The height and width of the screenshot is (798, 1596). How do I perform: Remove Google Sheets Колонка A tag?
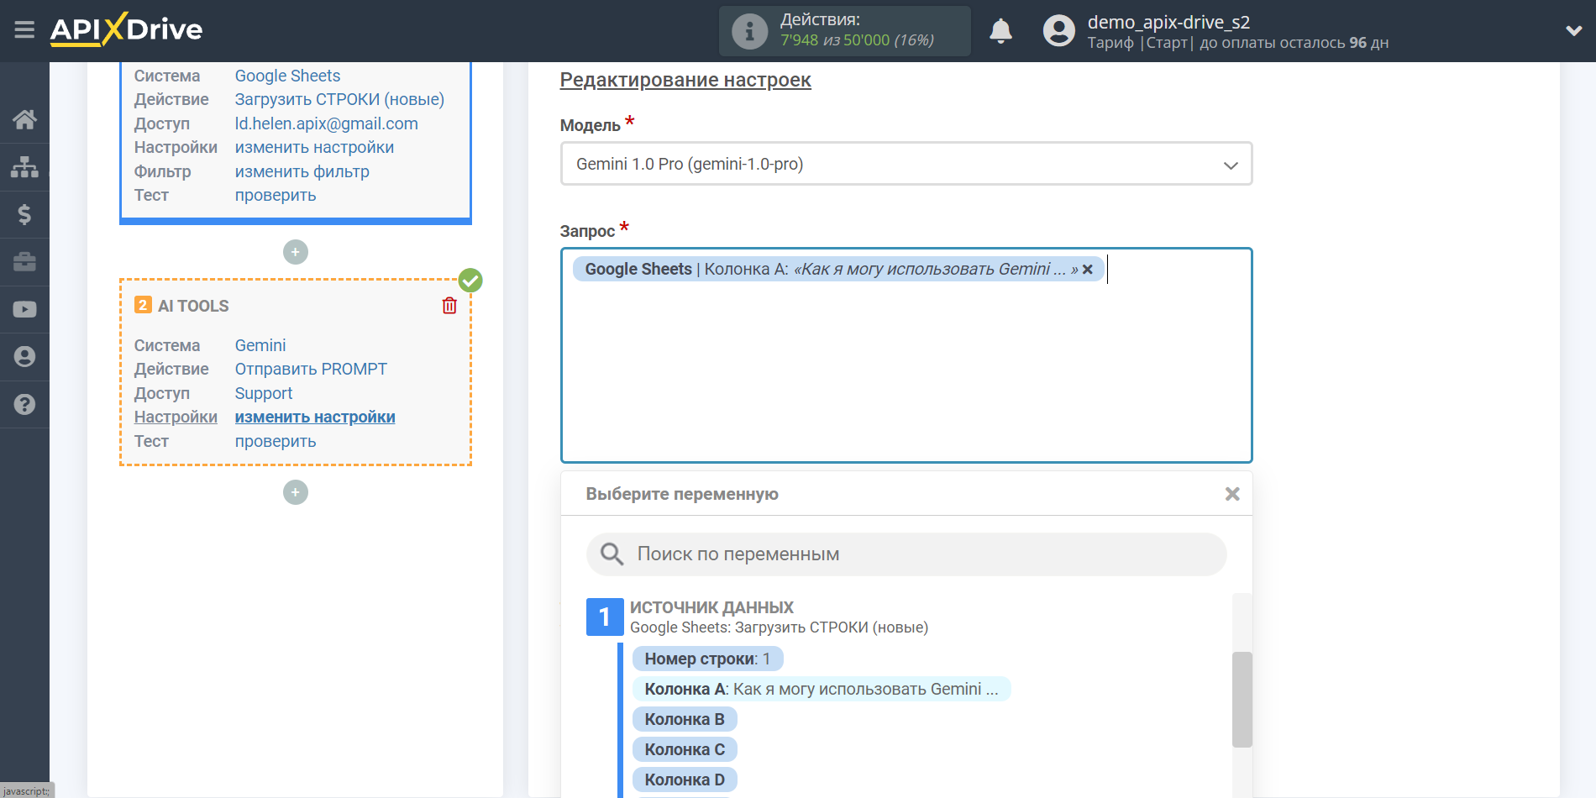point(1088,269)
